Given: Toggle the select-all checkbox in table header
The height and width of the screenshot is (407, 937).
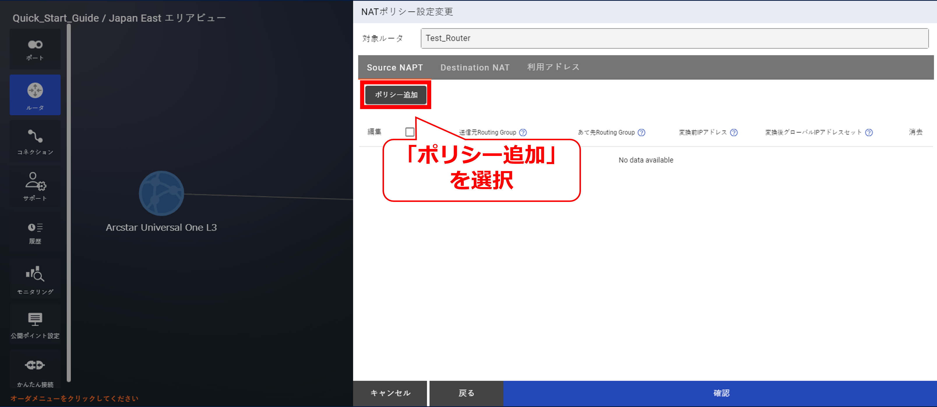Looking at the screenshot, I should [x=410, y=132].
